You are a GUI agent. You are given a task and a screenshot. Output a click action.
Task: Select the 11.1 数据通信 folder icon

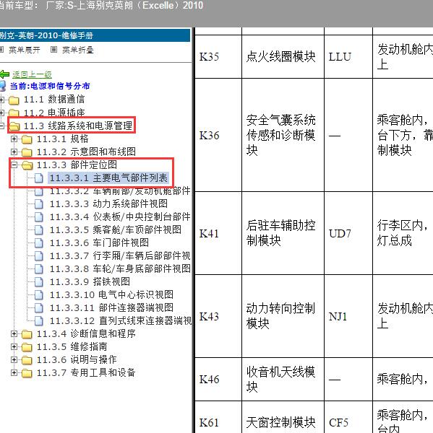14,100
